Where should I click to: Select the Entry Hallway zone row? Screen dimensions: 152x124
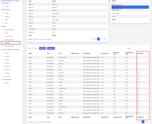(67, 20)
